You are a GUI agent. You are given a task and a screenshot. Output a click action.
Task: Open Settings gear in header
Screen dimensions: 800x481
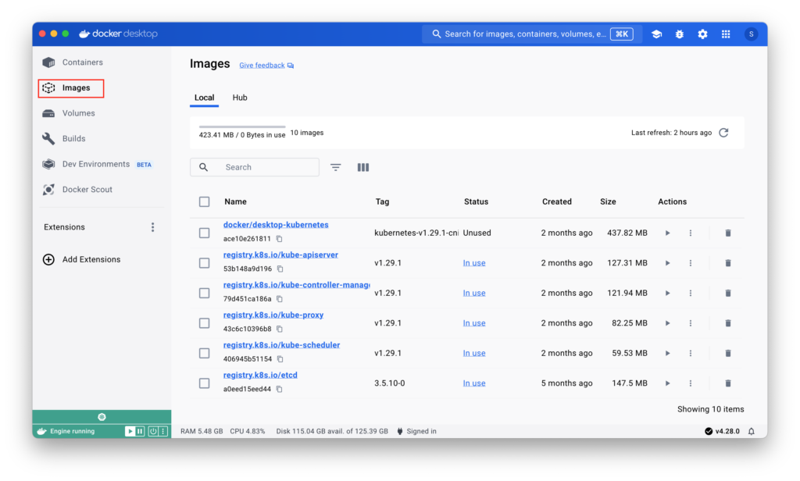pyautogui.click(x=702, y=34)
